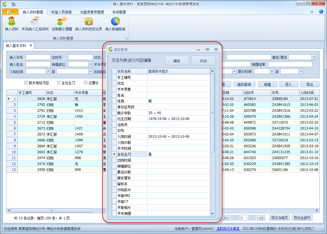
Task: Toggle the 主任主刀 checkbox
Action: 59,83
